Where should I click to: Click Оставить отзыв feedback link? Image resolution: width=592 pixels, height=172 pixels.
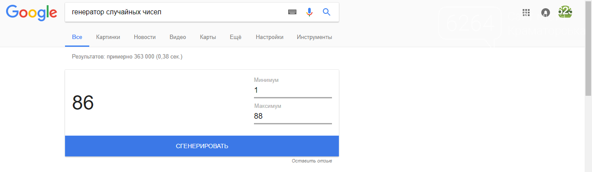(x=312, y=161)
